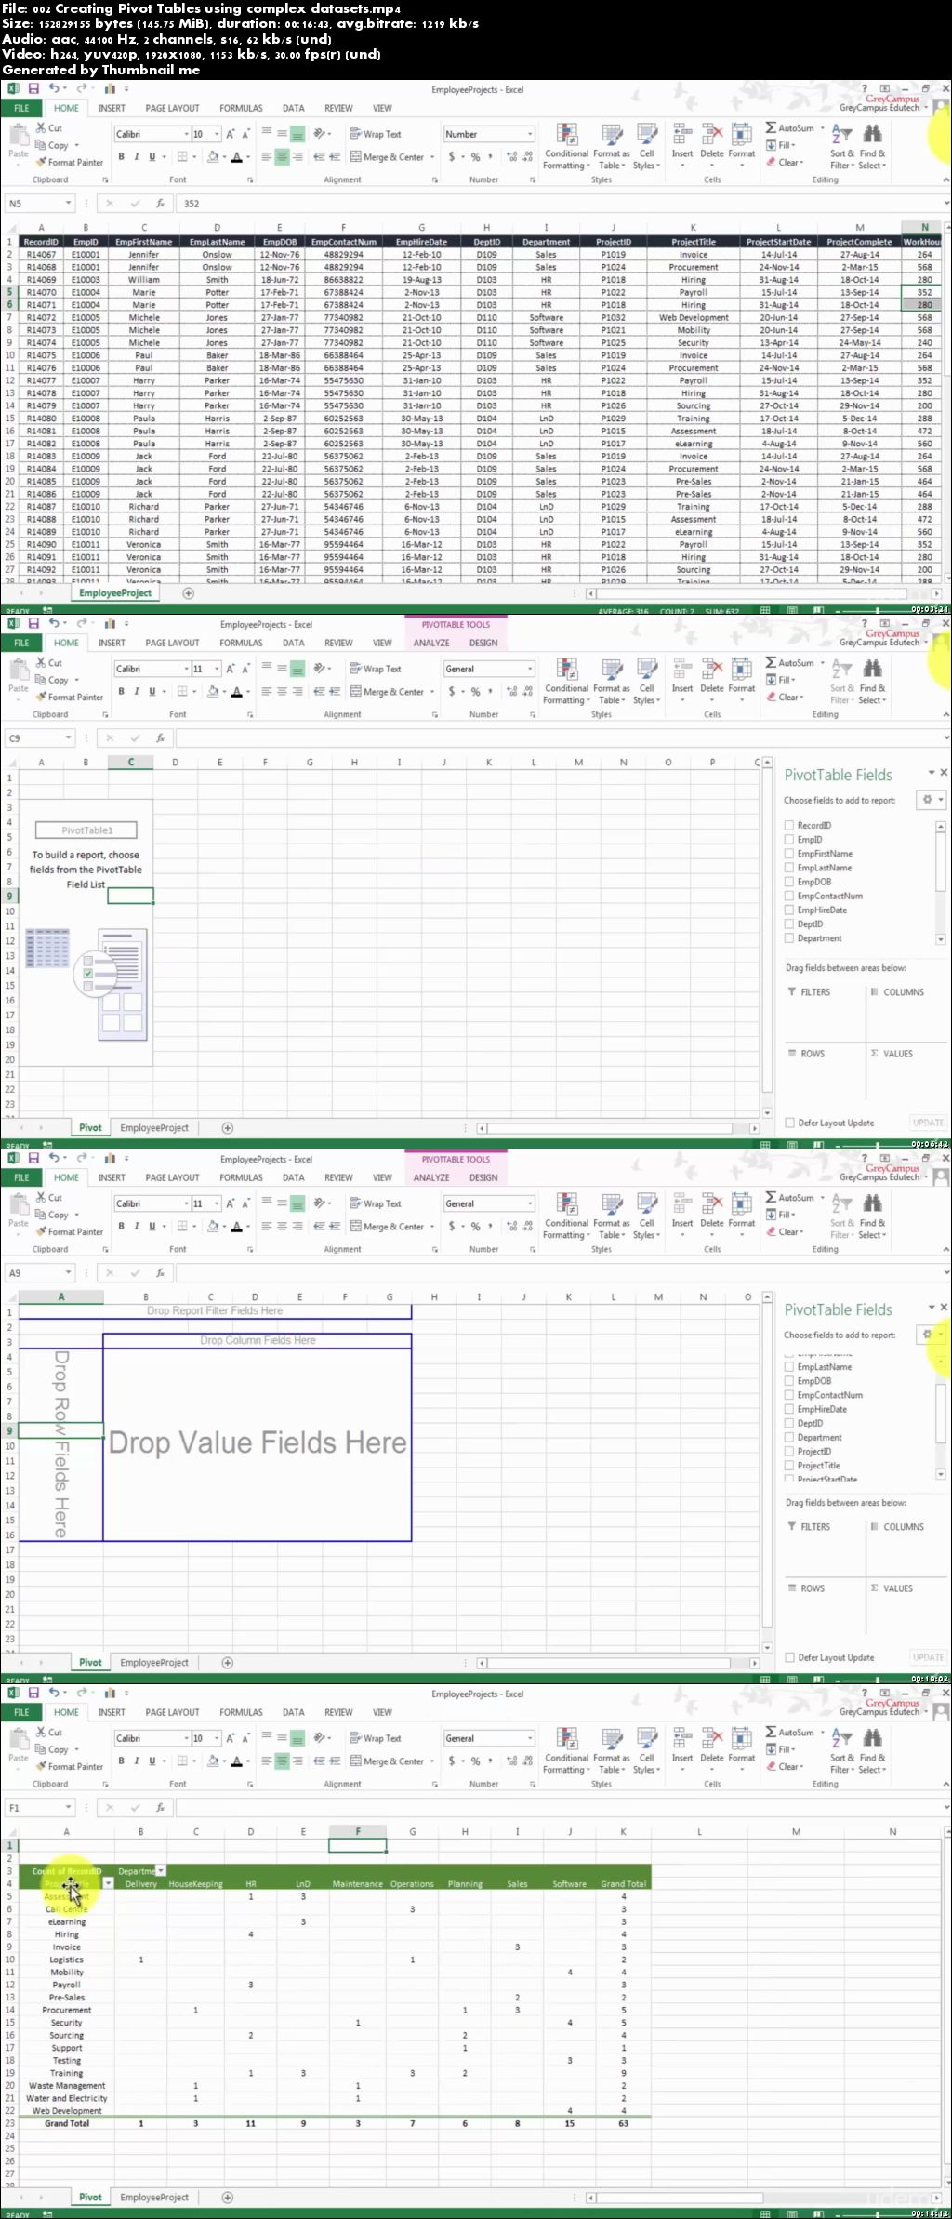Open Conditional Formatting in the N5 data sheet window
Screen dimensions: 952x2219
click(x=566, y=147)
